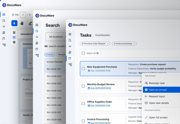
Task: Click the Invoice Processing task title
Action: 98,119
